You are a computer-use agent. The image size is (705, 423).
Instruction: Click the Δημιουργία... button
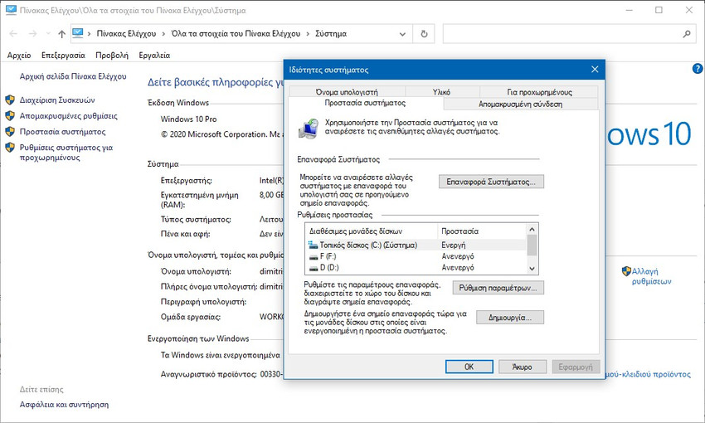(510, 318)
